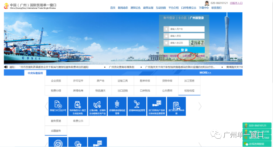Screen dimensions: 273x147
Task: Open the 进境粮食检验检疫管理 tile
Action: [x=117, y=106]
